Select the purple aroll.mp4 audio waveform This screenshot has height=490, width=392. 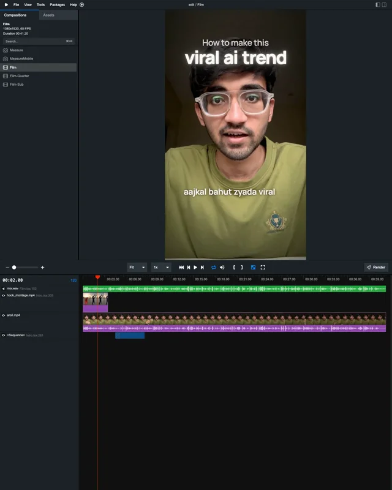pyautogui.click(x=235, y=328)
